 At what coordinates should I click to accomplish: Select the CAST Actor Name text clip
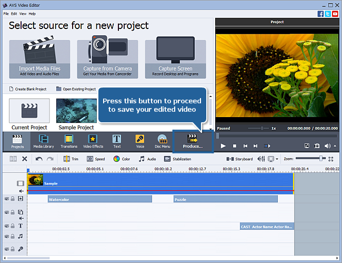pyautogui.click(x=267, y=226)
